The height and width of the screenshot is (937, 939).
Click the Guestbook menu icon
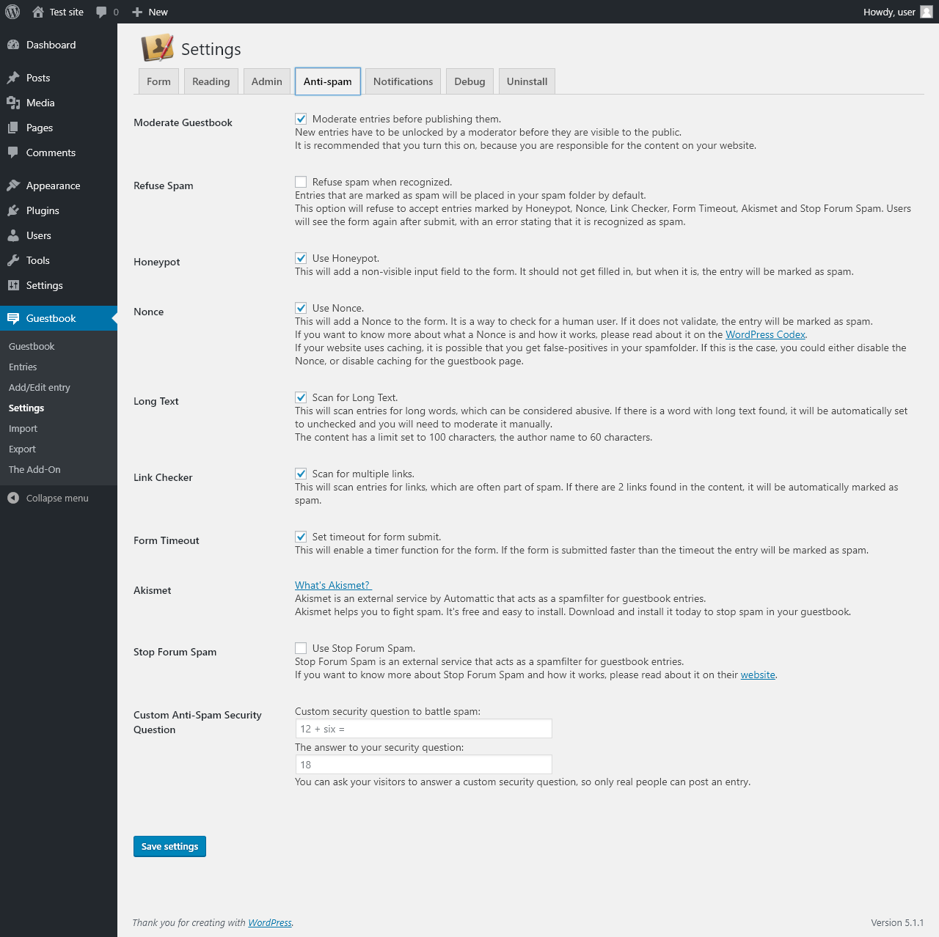(x=13, y=318)
